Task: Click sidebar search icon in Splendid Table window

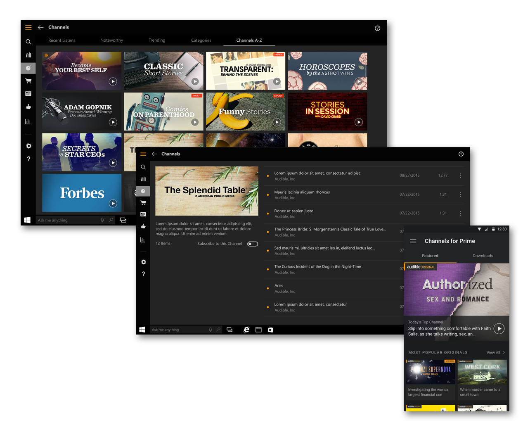Action: click(x=143, y=167)
